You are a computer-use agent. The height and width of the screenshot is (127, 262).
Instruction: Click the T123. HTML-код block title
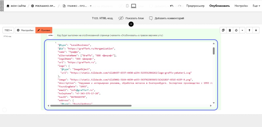(x=102, y=18)
